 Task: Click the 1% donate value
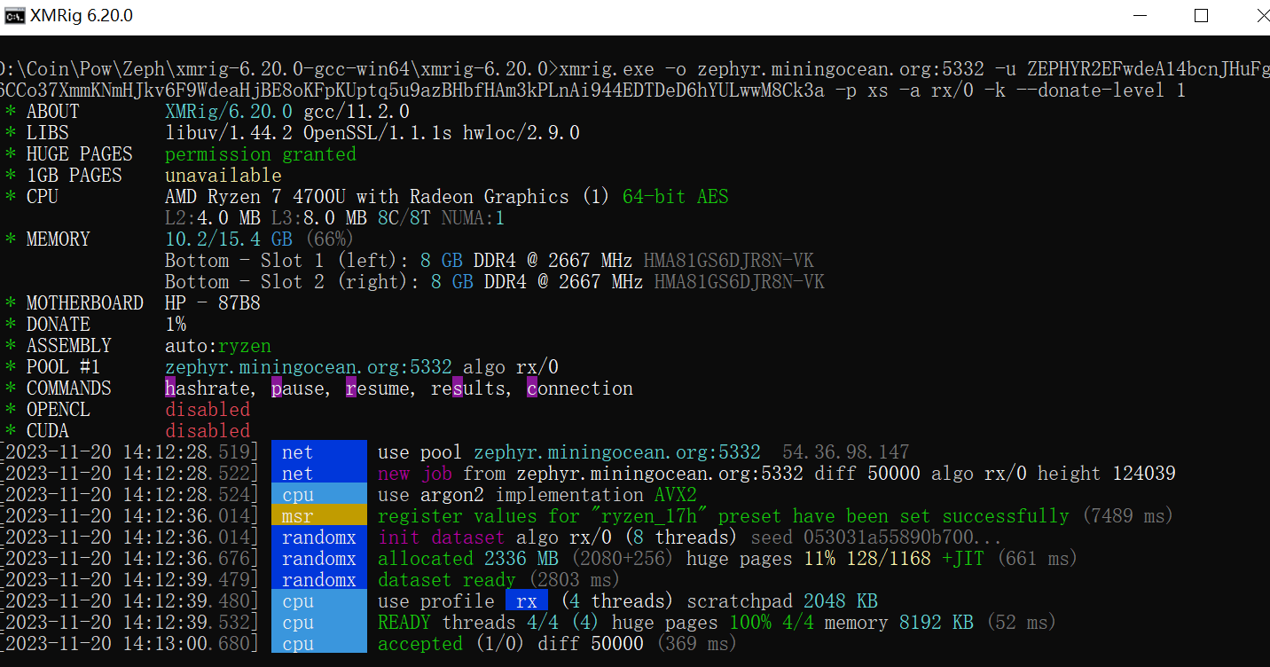coord(176,325)
